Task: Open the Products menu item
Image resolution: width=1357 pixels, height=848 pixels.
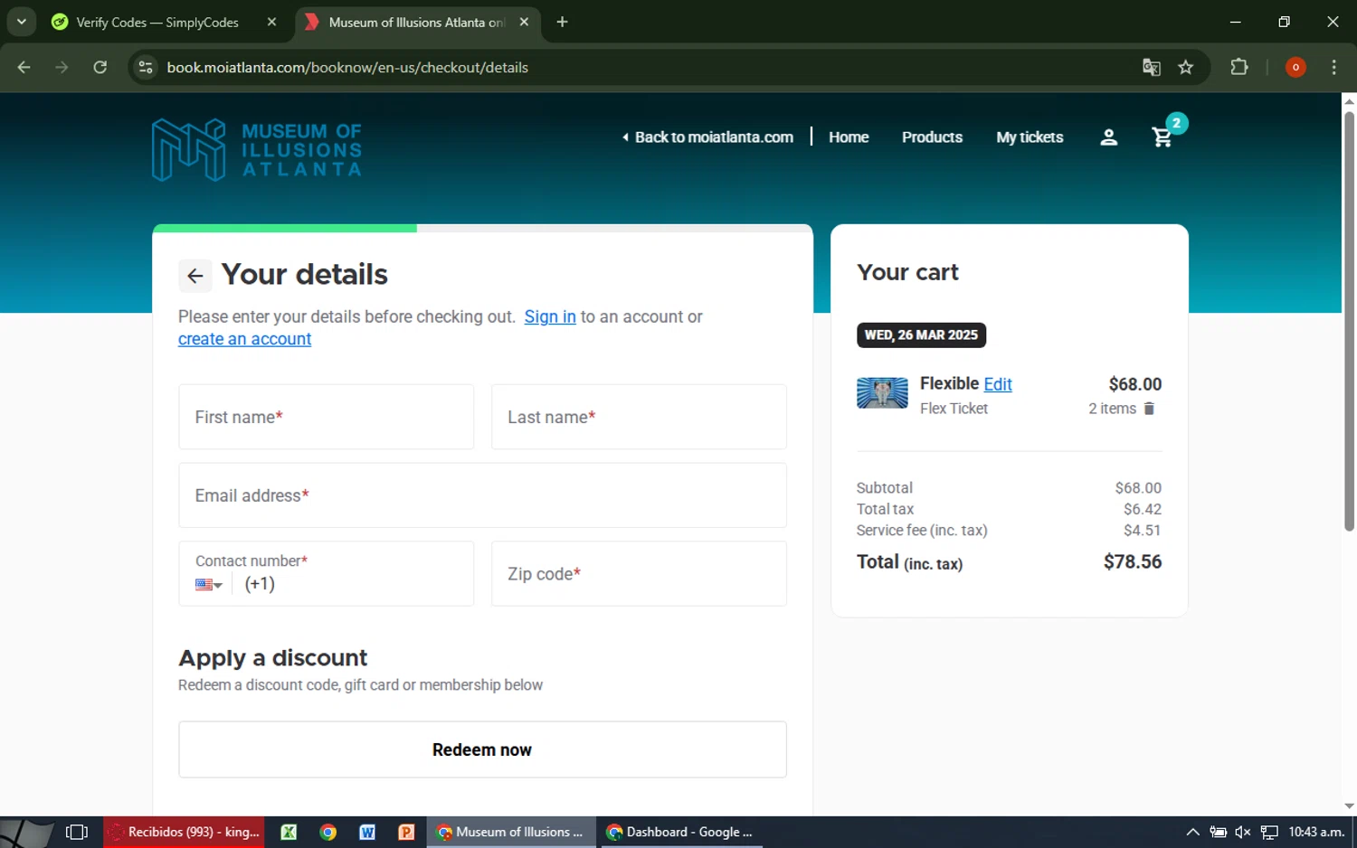Action: 932,137
